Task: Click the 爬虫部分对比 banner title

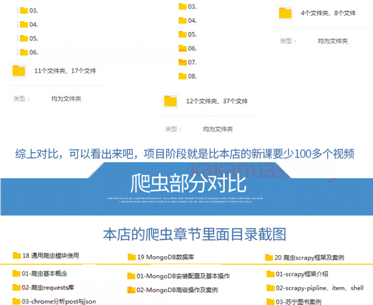Action: pyautogui.click(x=188, y=183)
